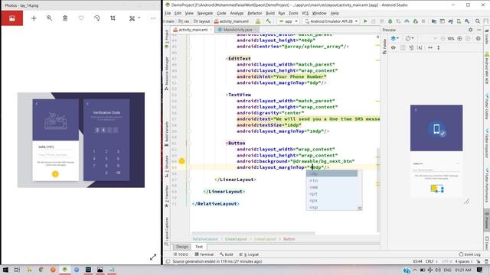Click the yellow lightbulb intention icon
Image resolution: width=490 pixels, height=275 pixels.
click(181, 161)
